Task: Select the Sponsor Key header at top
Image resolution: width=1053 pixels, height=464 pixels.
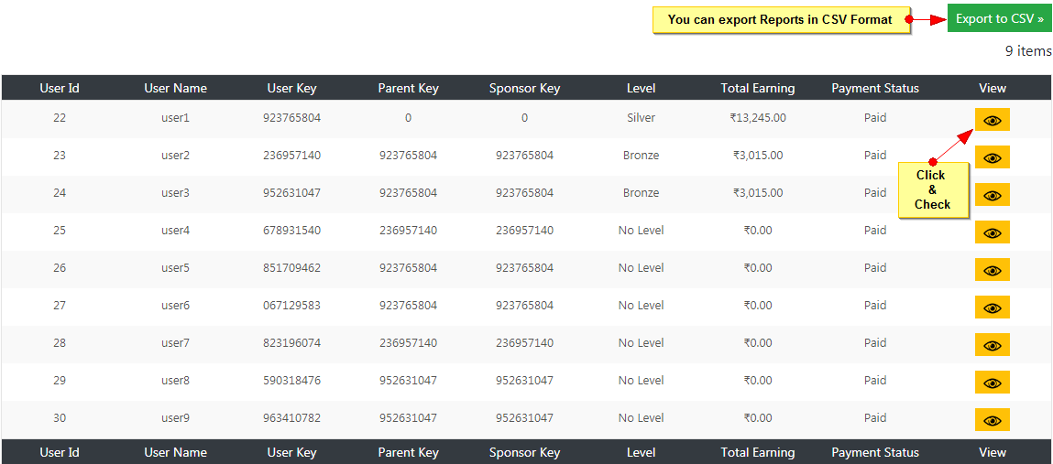Action: click(x=524, y=88)
